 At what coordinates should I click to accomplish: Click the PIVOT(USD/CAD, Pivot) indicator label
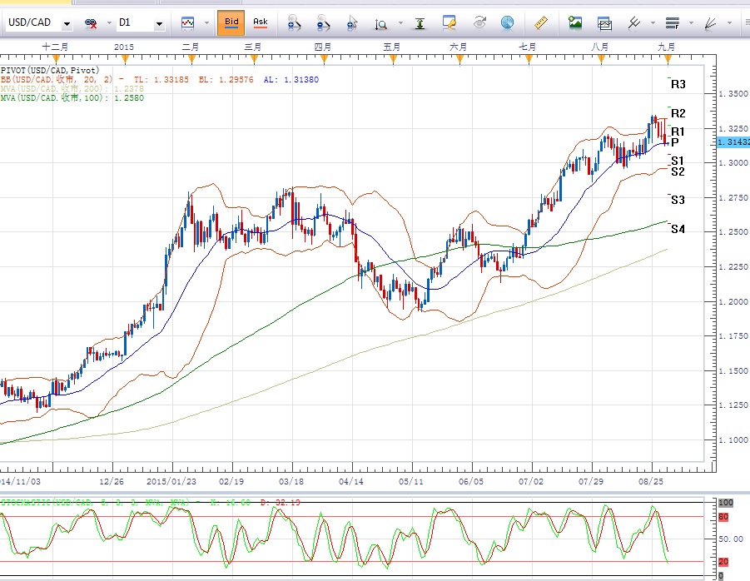[50, 70]
